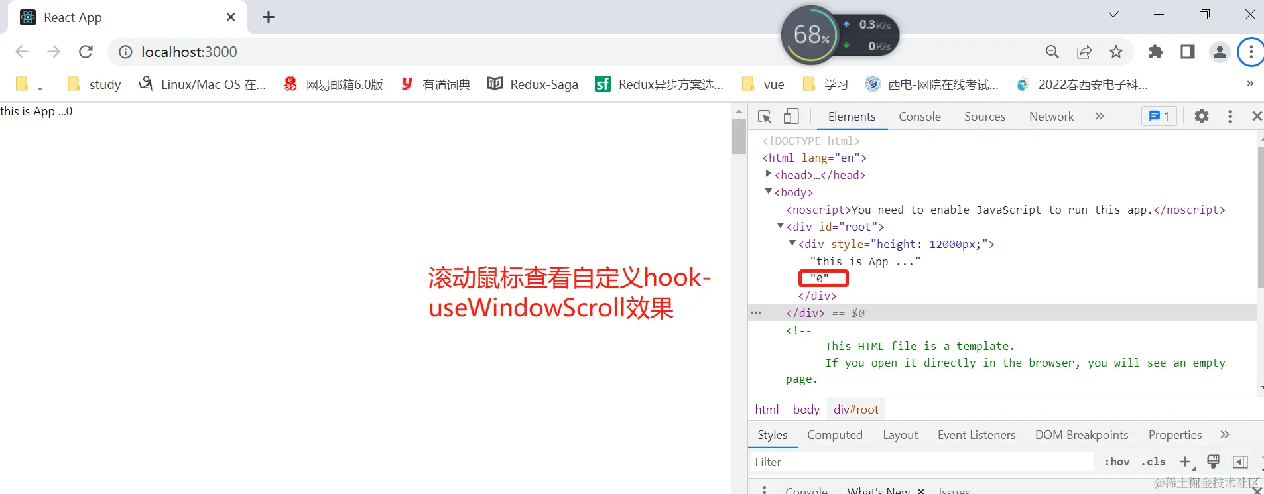Close the React App tab

point(231,17)
